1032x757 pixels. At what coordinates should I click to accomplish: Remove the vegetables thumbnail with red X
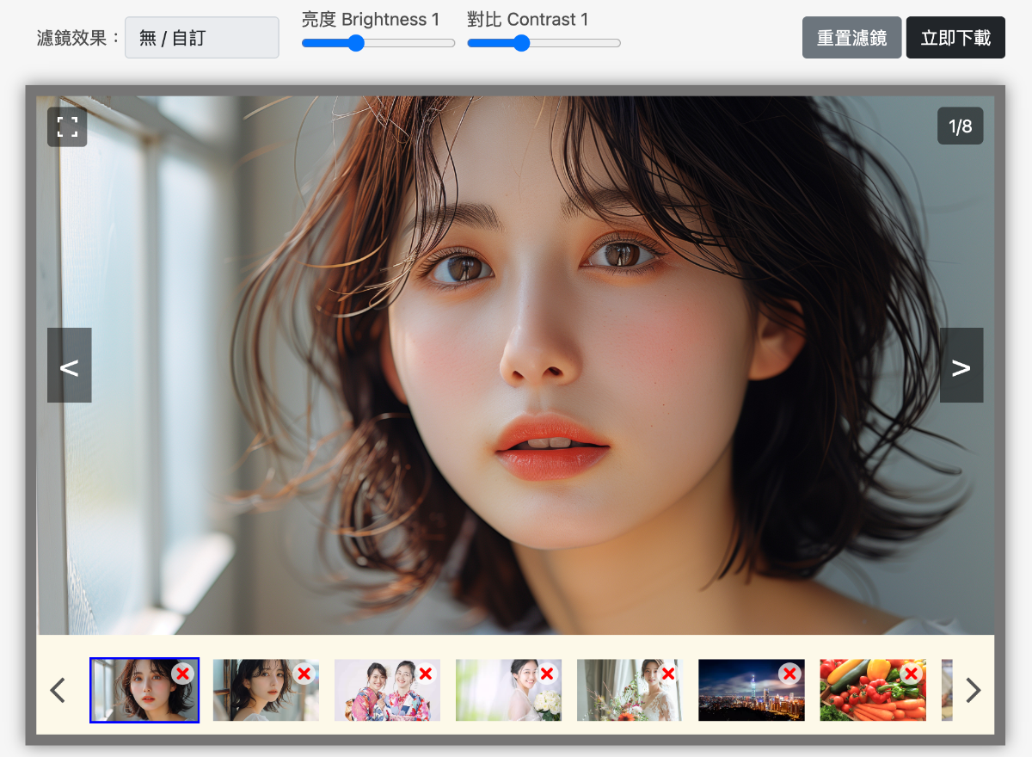pos(910,674)
